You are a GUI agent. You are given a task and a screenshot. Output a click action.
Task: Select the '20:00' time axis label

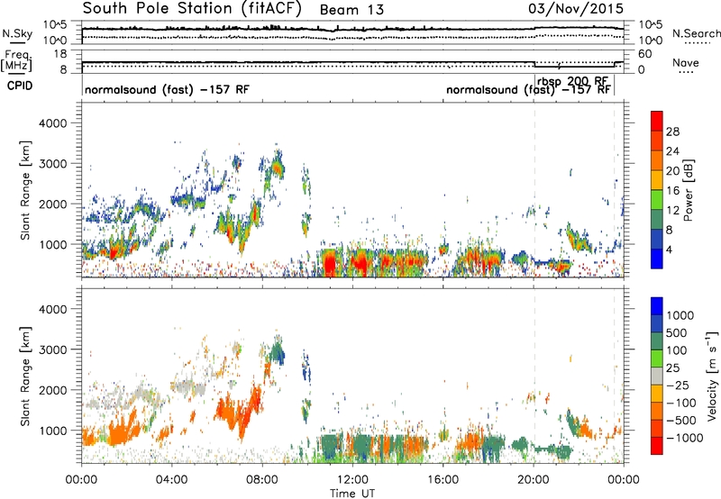[x=533, y=480]
